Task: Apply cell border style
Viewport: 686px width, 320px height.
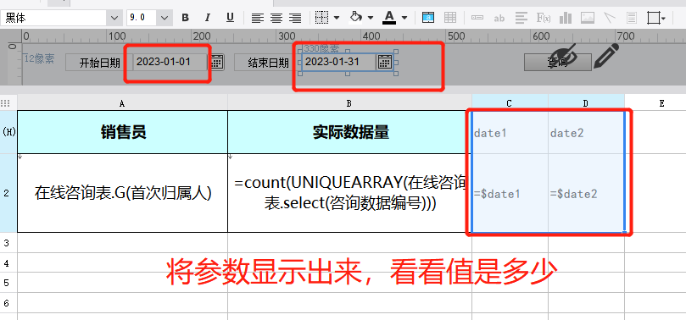Action: tap(322, 18)
